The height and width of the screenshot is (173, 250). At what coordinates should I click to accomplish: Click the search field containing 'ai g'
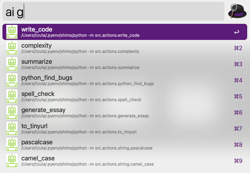tap(113, 11)
